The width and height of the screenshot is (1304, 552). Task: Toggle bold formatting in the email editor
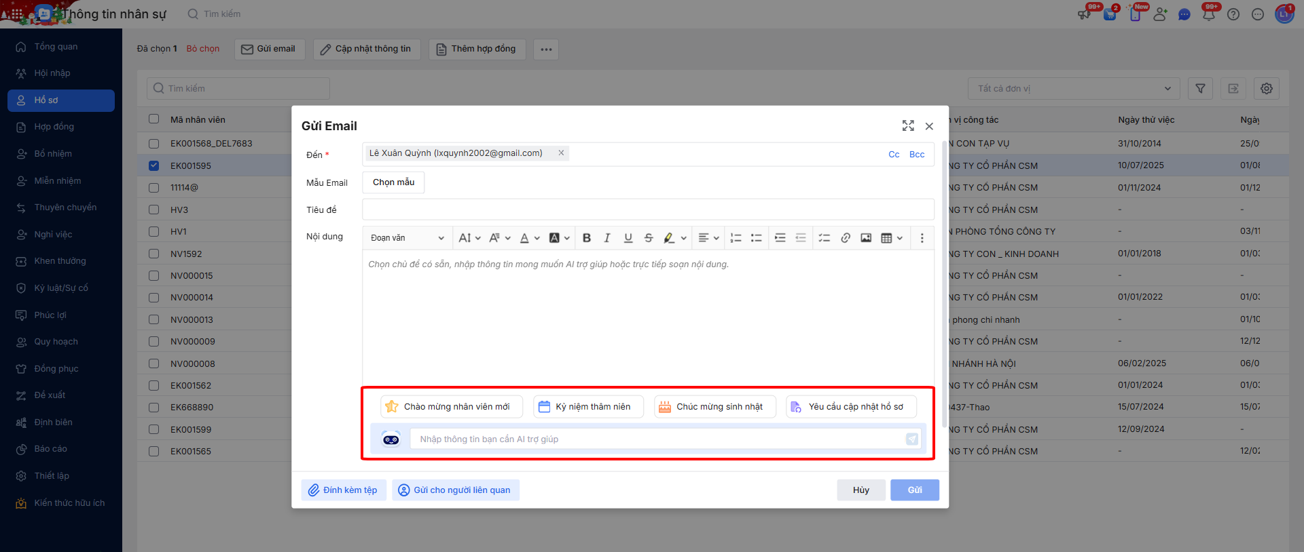587,238
